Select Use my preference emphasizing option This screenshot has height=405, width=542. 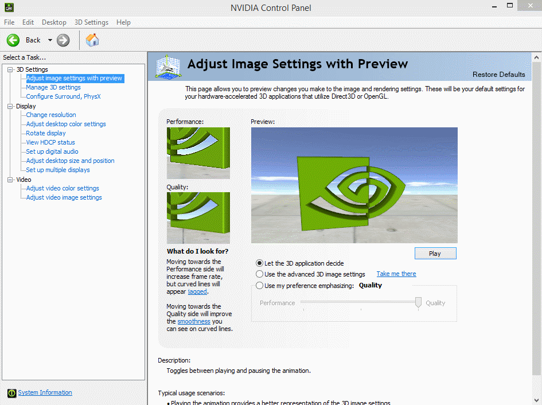[x=260, y=286]
